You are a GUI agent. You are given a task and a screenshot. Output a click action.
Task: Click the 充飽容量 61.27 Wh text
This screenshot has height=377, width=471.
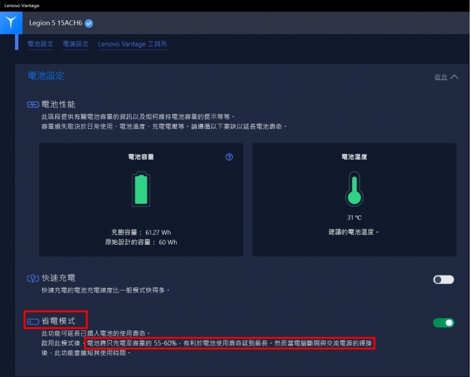(x=141, y=232)
